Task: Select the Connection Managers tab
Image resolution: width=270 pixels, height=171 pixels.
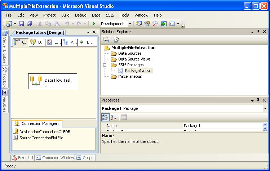Action: 37,123
